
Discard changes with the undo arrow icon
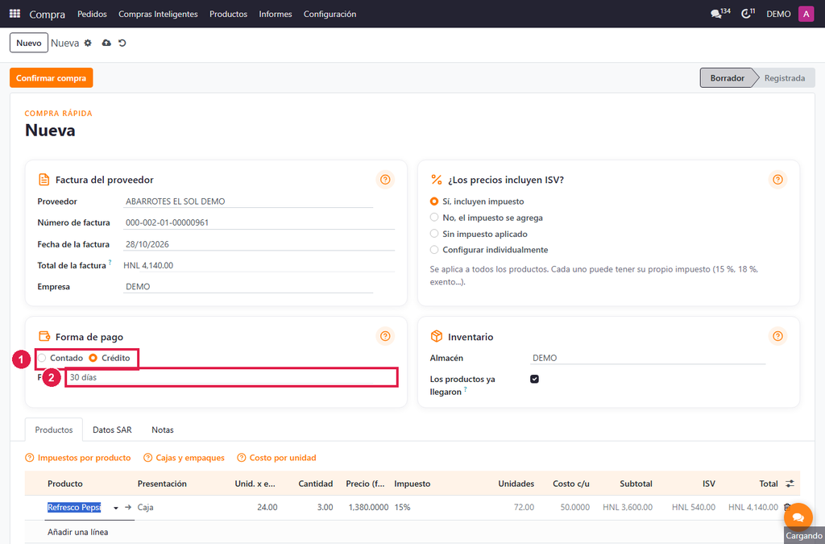(122, 44)
